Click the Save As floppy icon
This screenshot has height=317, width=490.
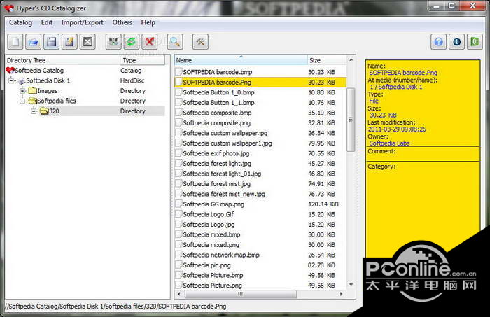tap(69, 41)
